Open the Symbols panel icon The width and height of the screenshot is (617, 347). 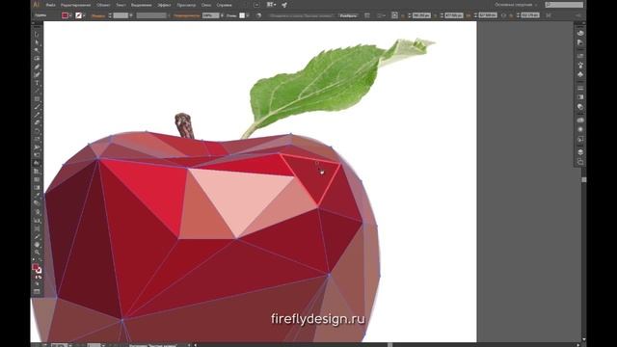[x=580, y=74]
